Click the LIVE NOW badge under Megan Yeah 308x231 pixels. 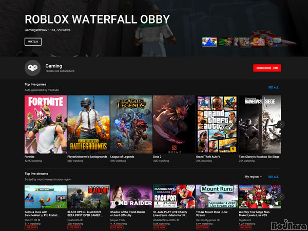(x=117, y=227)
